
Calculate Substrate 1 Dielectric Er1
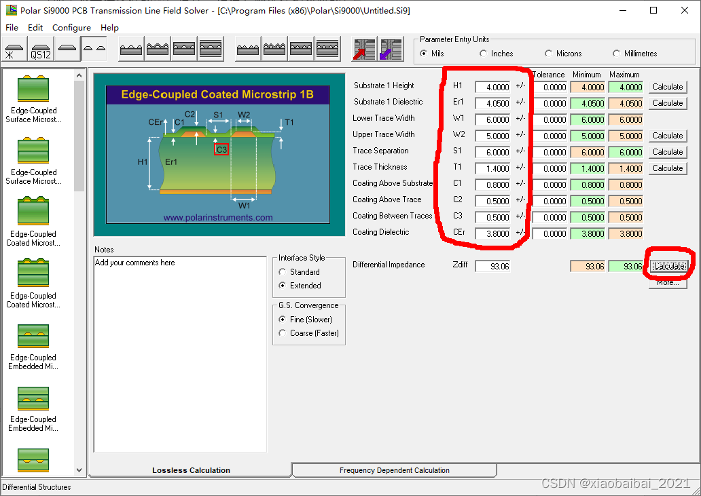[x=668, y=103]
